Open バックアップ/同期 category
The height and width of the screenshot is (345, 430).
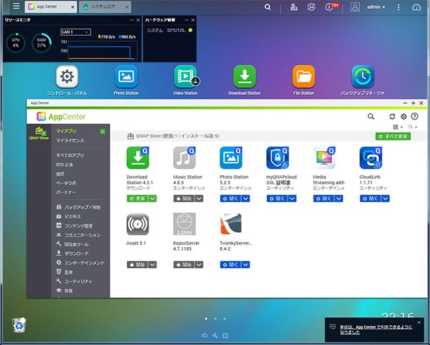pyautogui.click(x=80, y=208)
